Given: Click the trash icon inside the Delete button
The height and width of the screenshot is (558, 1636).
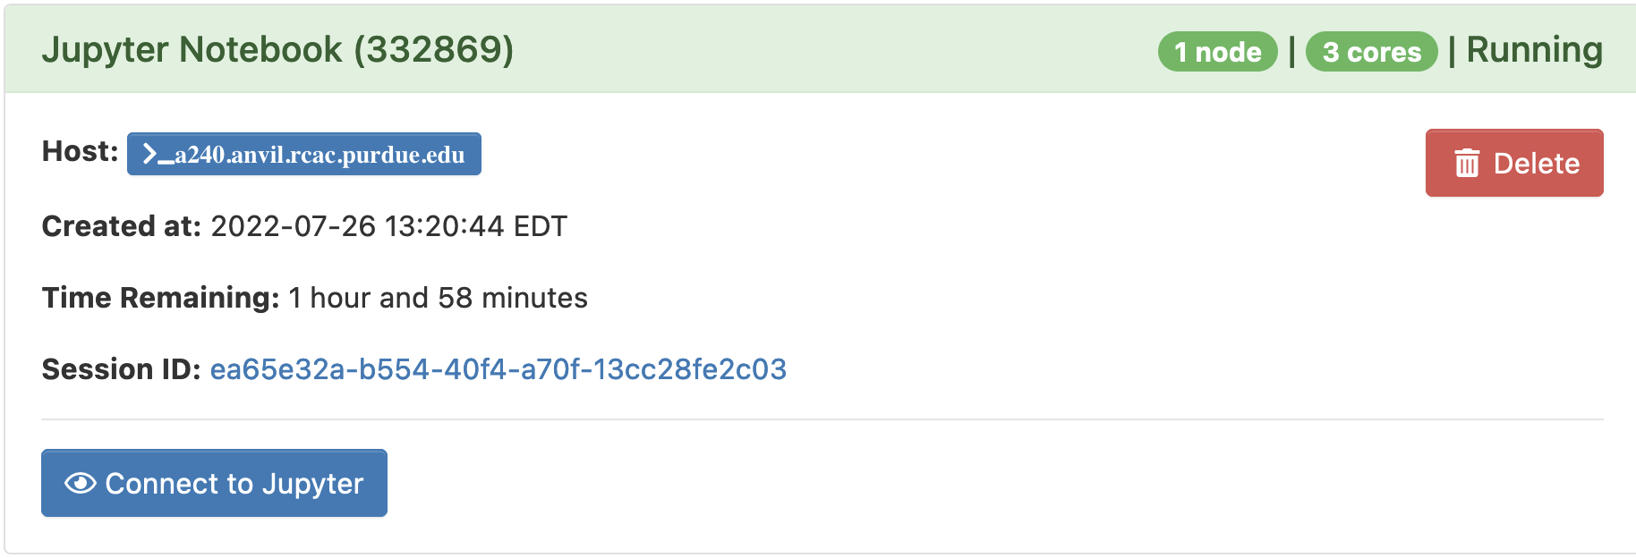Looking at the screenshot, I should point(1466,163).
